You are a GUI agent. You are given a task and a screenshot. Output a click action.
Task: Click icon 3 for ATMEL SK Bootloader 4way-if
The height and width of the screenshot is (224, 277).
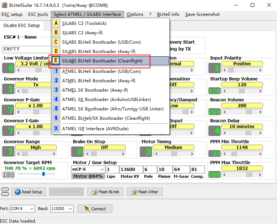[56, 90]
